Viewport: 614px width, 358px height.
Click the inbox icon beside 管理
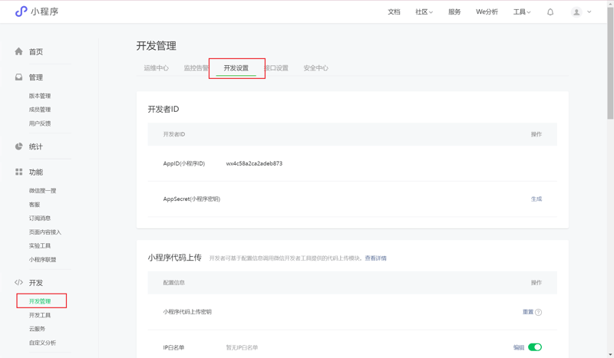coord(18,77)
